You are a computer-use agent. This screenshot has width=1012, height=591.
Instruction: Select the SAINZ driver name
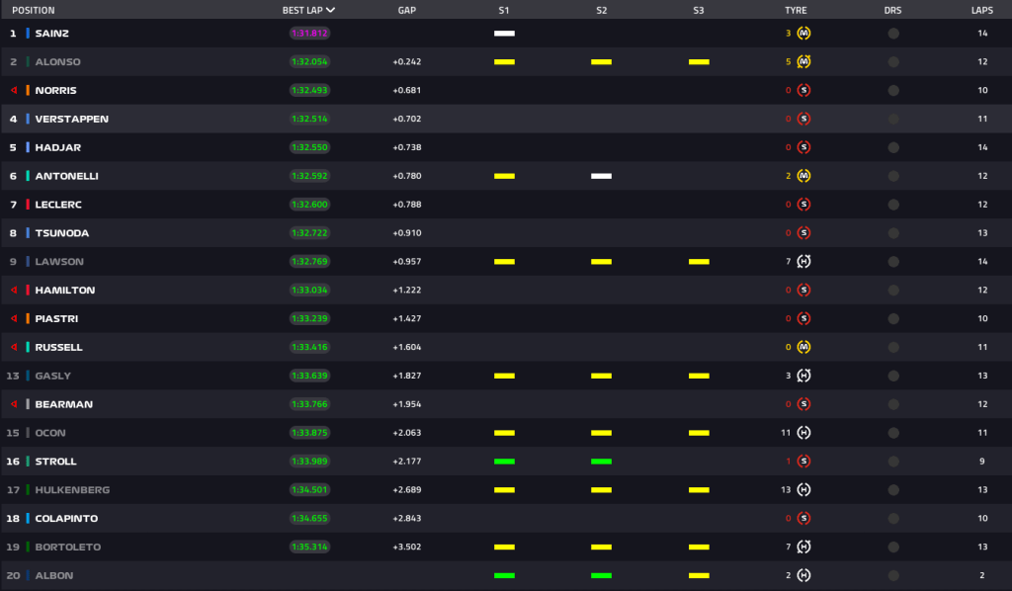51,34
